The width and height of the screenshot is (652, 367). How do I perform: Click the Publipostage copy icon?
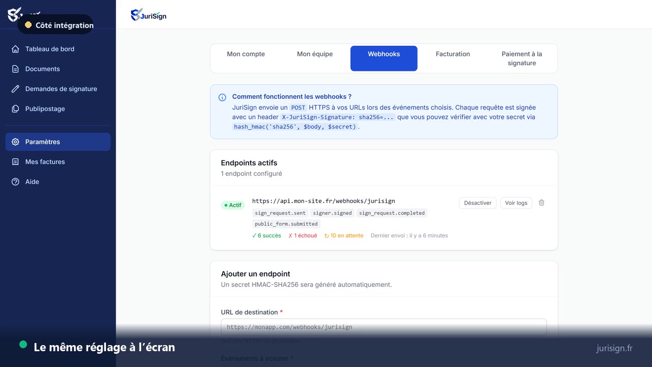pos(15,109)
